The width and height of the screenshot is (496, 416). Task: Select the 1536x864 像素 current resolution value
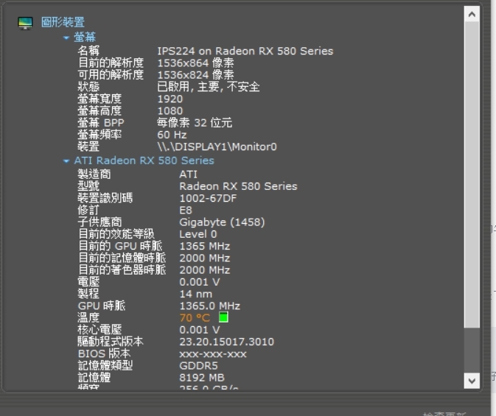195,63
